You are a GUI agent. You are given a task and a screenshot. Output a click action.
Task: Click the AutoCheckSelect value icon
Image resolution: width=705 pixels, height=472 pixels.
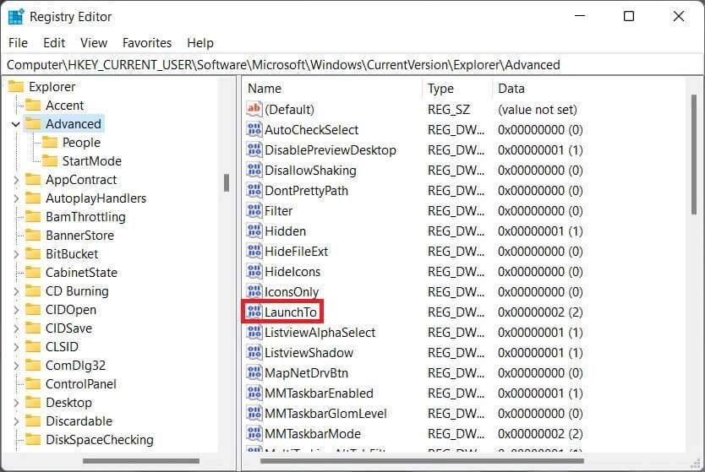254,129
